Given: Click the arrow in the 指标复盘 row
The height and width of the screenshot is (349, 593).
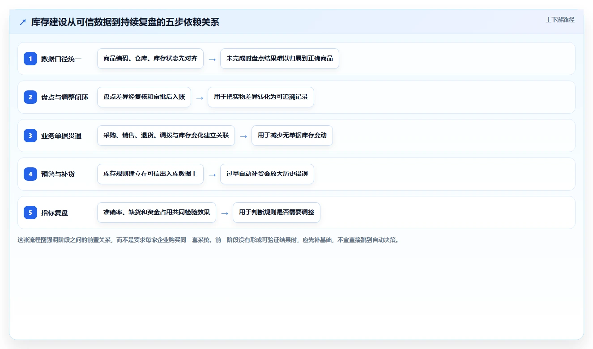Looking at the screenshot, I should click(x=225, y=213).
